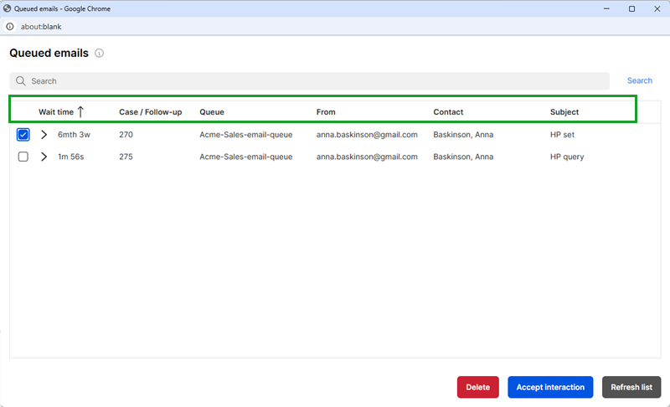Click the Subject column header
Screen dimensions: 670x407
(x=564, y=112)
